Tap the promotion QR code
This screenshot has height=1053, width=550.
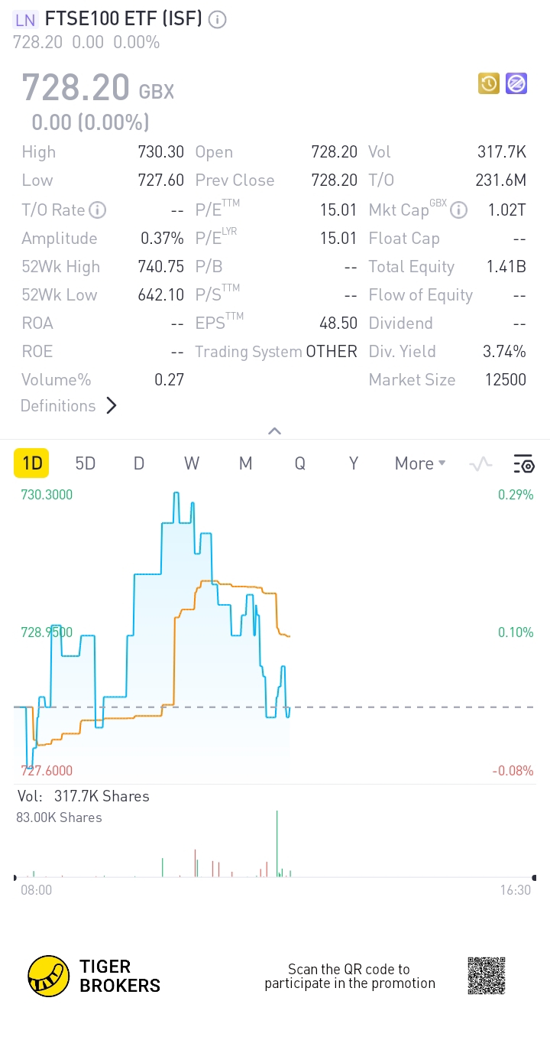click(487, 976)
